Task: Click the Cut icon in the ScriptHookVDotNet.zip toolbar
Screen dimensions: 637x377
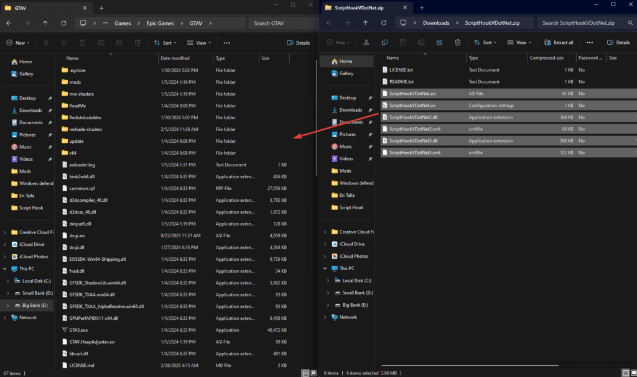Action: (x=366, y=42)
